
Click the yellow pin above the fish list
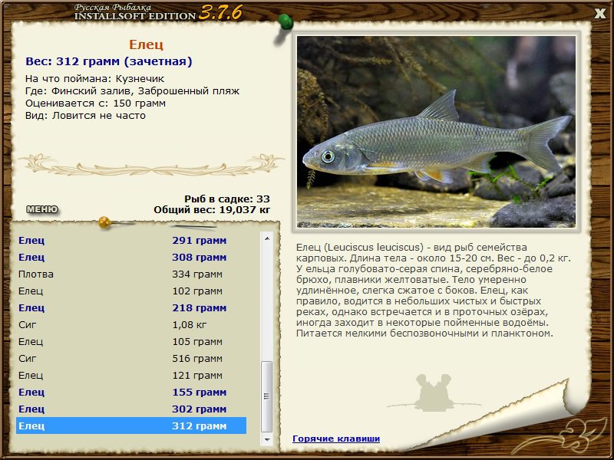(x=104, y=222)
